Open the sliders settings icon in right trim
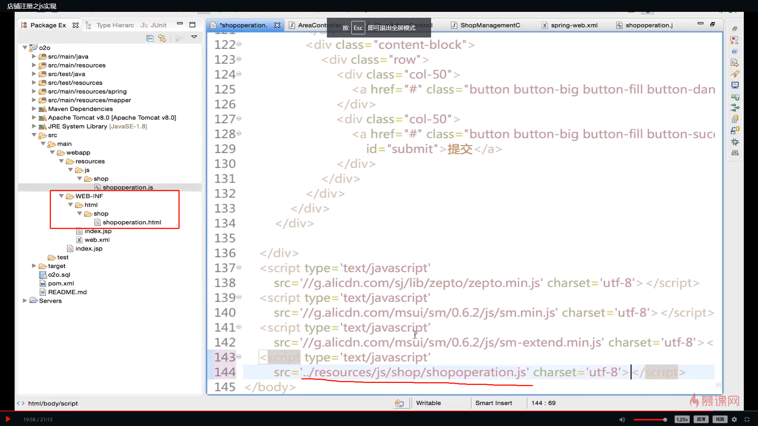This screenshot has height=426, width=758. pyautogui.click(x=735, y=153)
